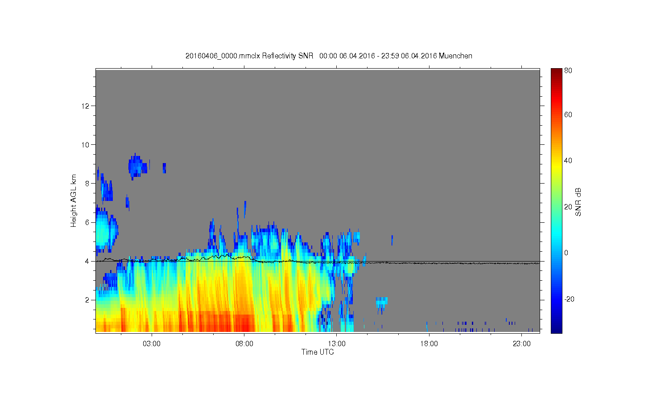Click the colorbar value 20 (positive)
Screen dimensions: 669x401
click(x=568, y=207)
